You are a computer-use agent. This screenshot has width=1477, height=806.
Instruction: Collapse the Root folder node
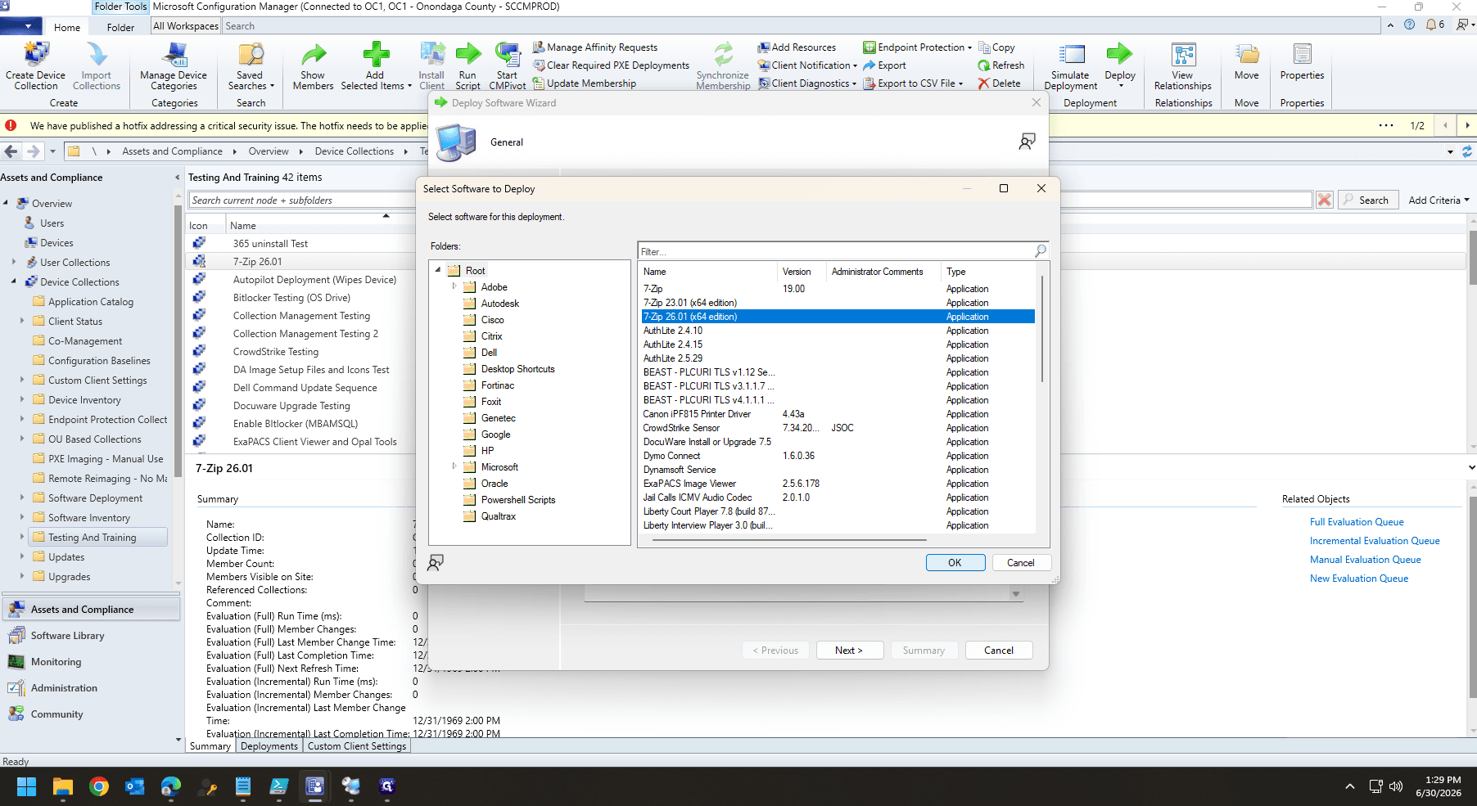coord(438,270)
